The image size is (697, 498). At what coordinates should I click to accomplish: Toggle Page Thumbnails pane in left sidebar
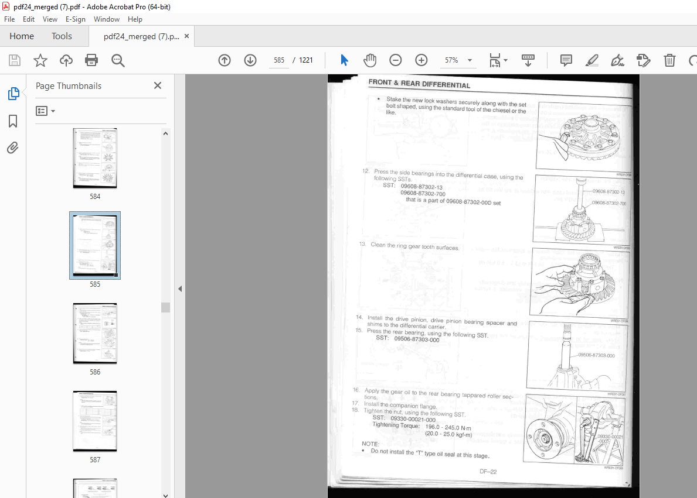[x=13, y=94]
